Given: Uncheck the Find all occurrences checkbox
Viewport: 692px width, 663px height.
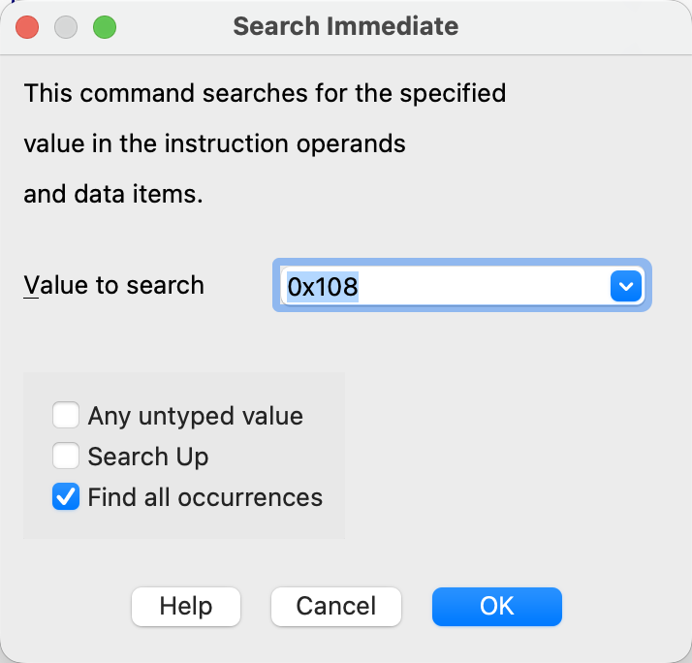Looking at the screenshot, I should pos(66,497).
